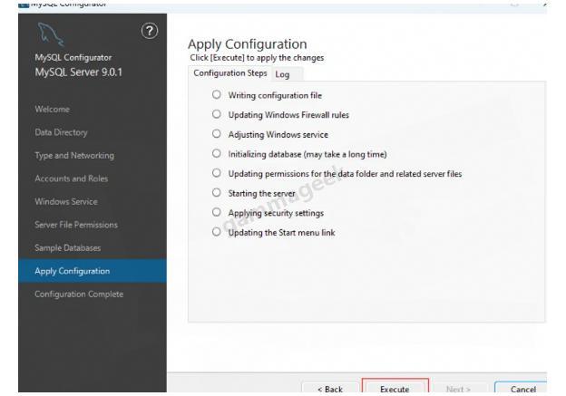Click the 'Applying security settings' text
This screenshot has width=566, height=396.
[x=276, y=213]
